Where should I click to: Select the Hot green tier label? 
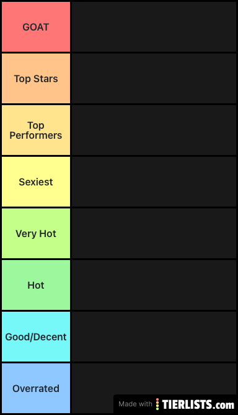point(36,285)
